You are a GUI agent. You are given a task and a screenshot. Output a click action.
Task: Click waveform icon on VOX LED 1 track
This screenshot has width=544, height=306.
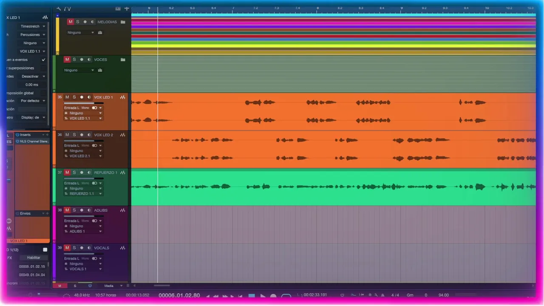tap(123, 97)
